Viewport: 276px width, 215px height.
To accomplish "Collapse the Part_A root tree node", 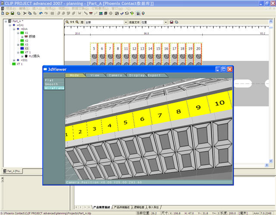I will click(6, 21).
